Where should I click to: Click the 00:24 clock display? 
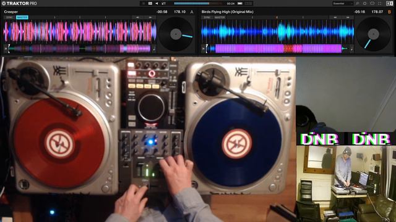[231, 4]
